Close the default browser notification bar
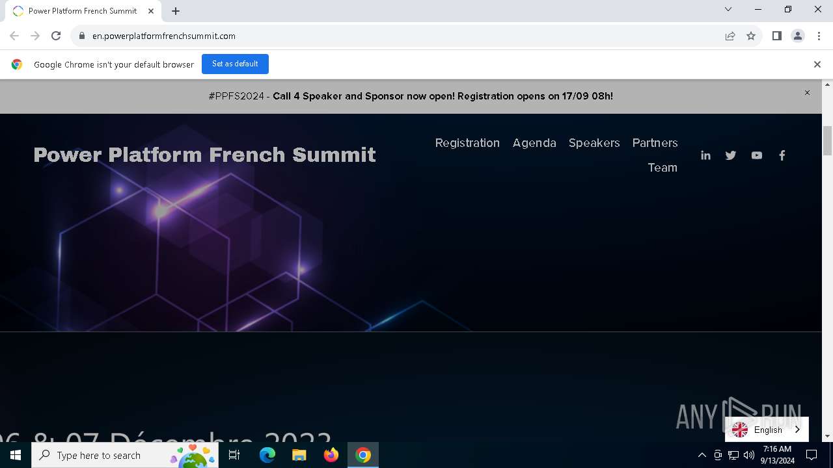833x468 pixels. pos(817,64)
